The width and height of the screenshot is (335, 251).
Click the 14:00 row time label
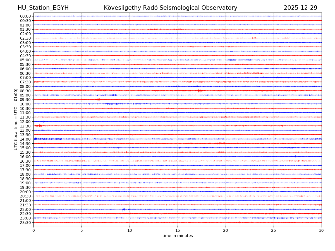click(25, 139)
